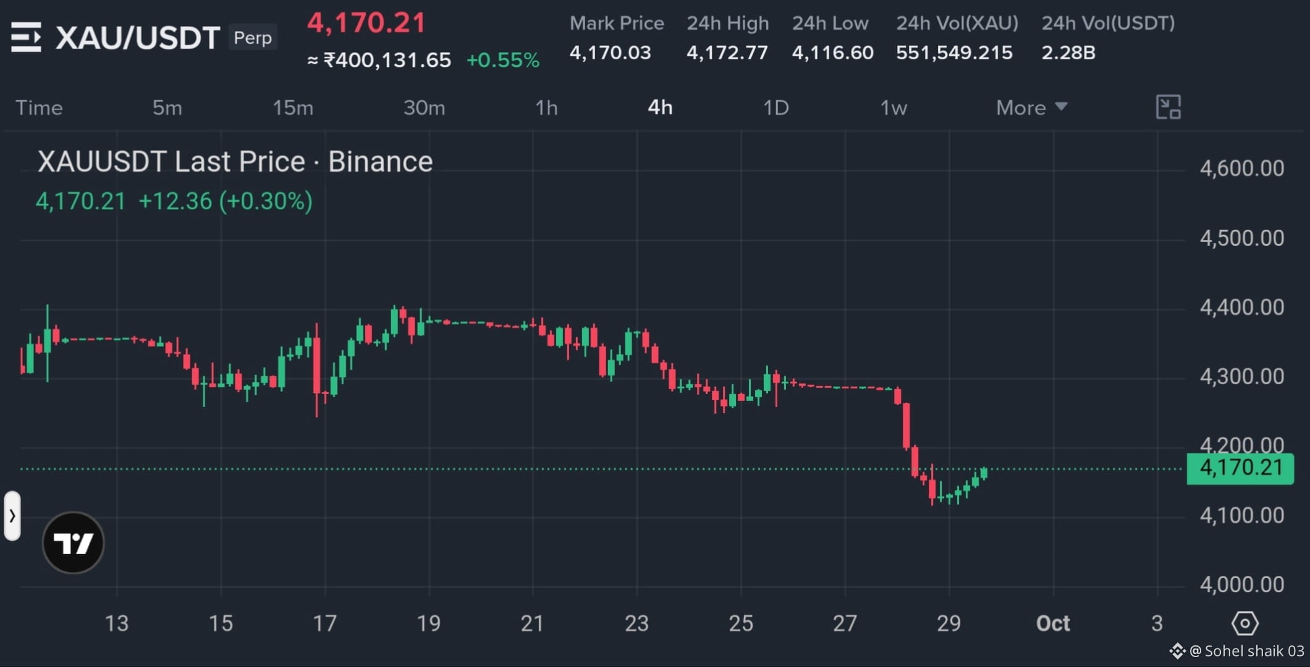
Task: Expand the left side panel arrow
Action: 12,516
